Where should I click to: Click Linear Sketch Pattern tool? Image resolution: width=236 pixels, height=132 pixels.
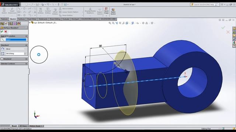pos(69,12)
